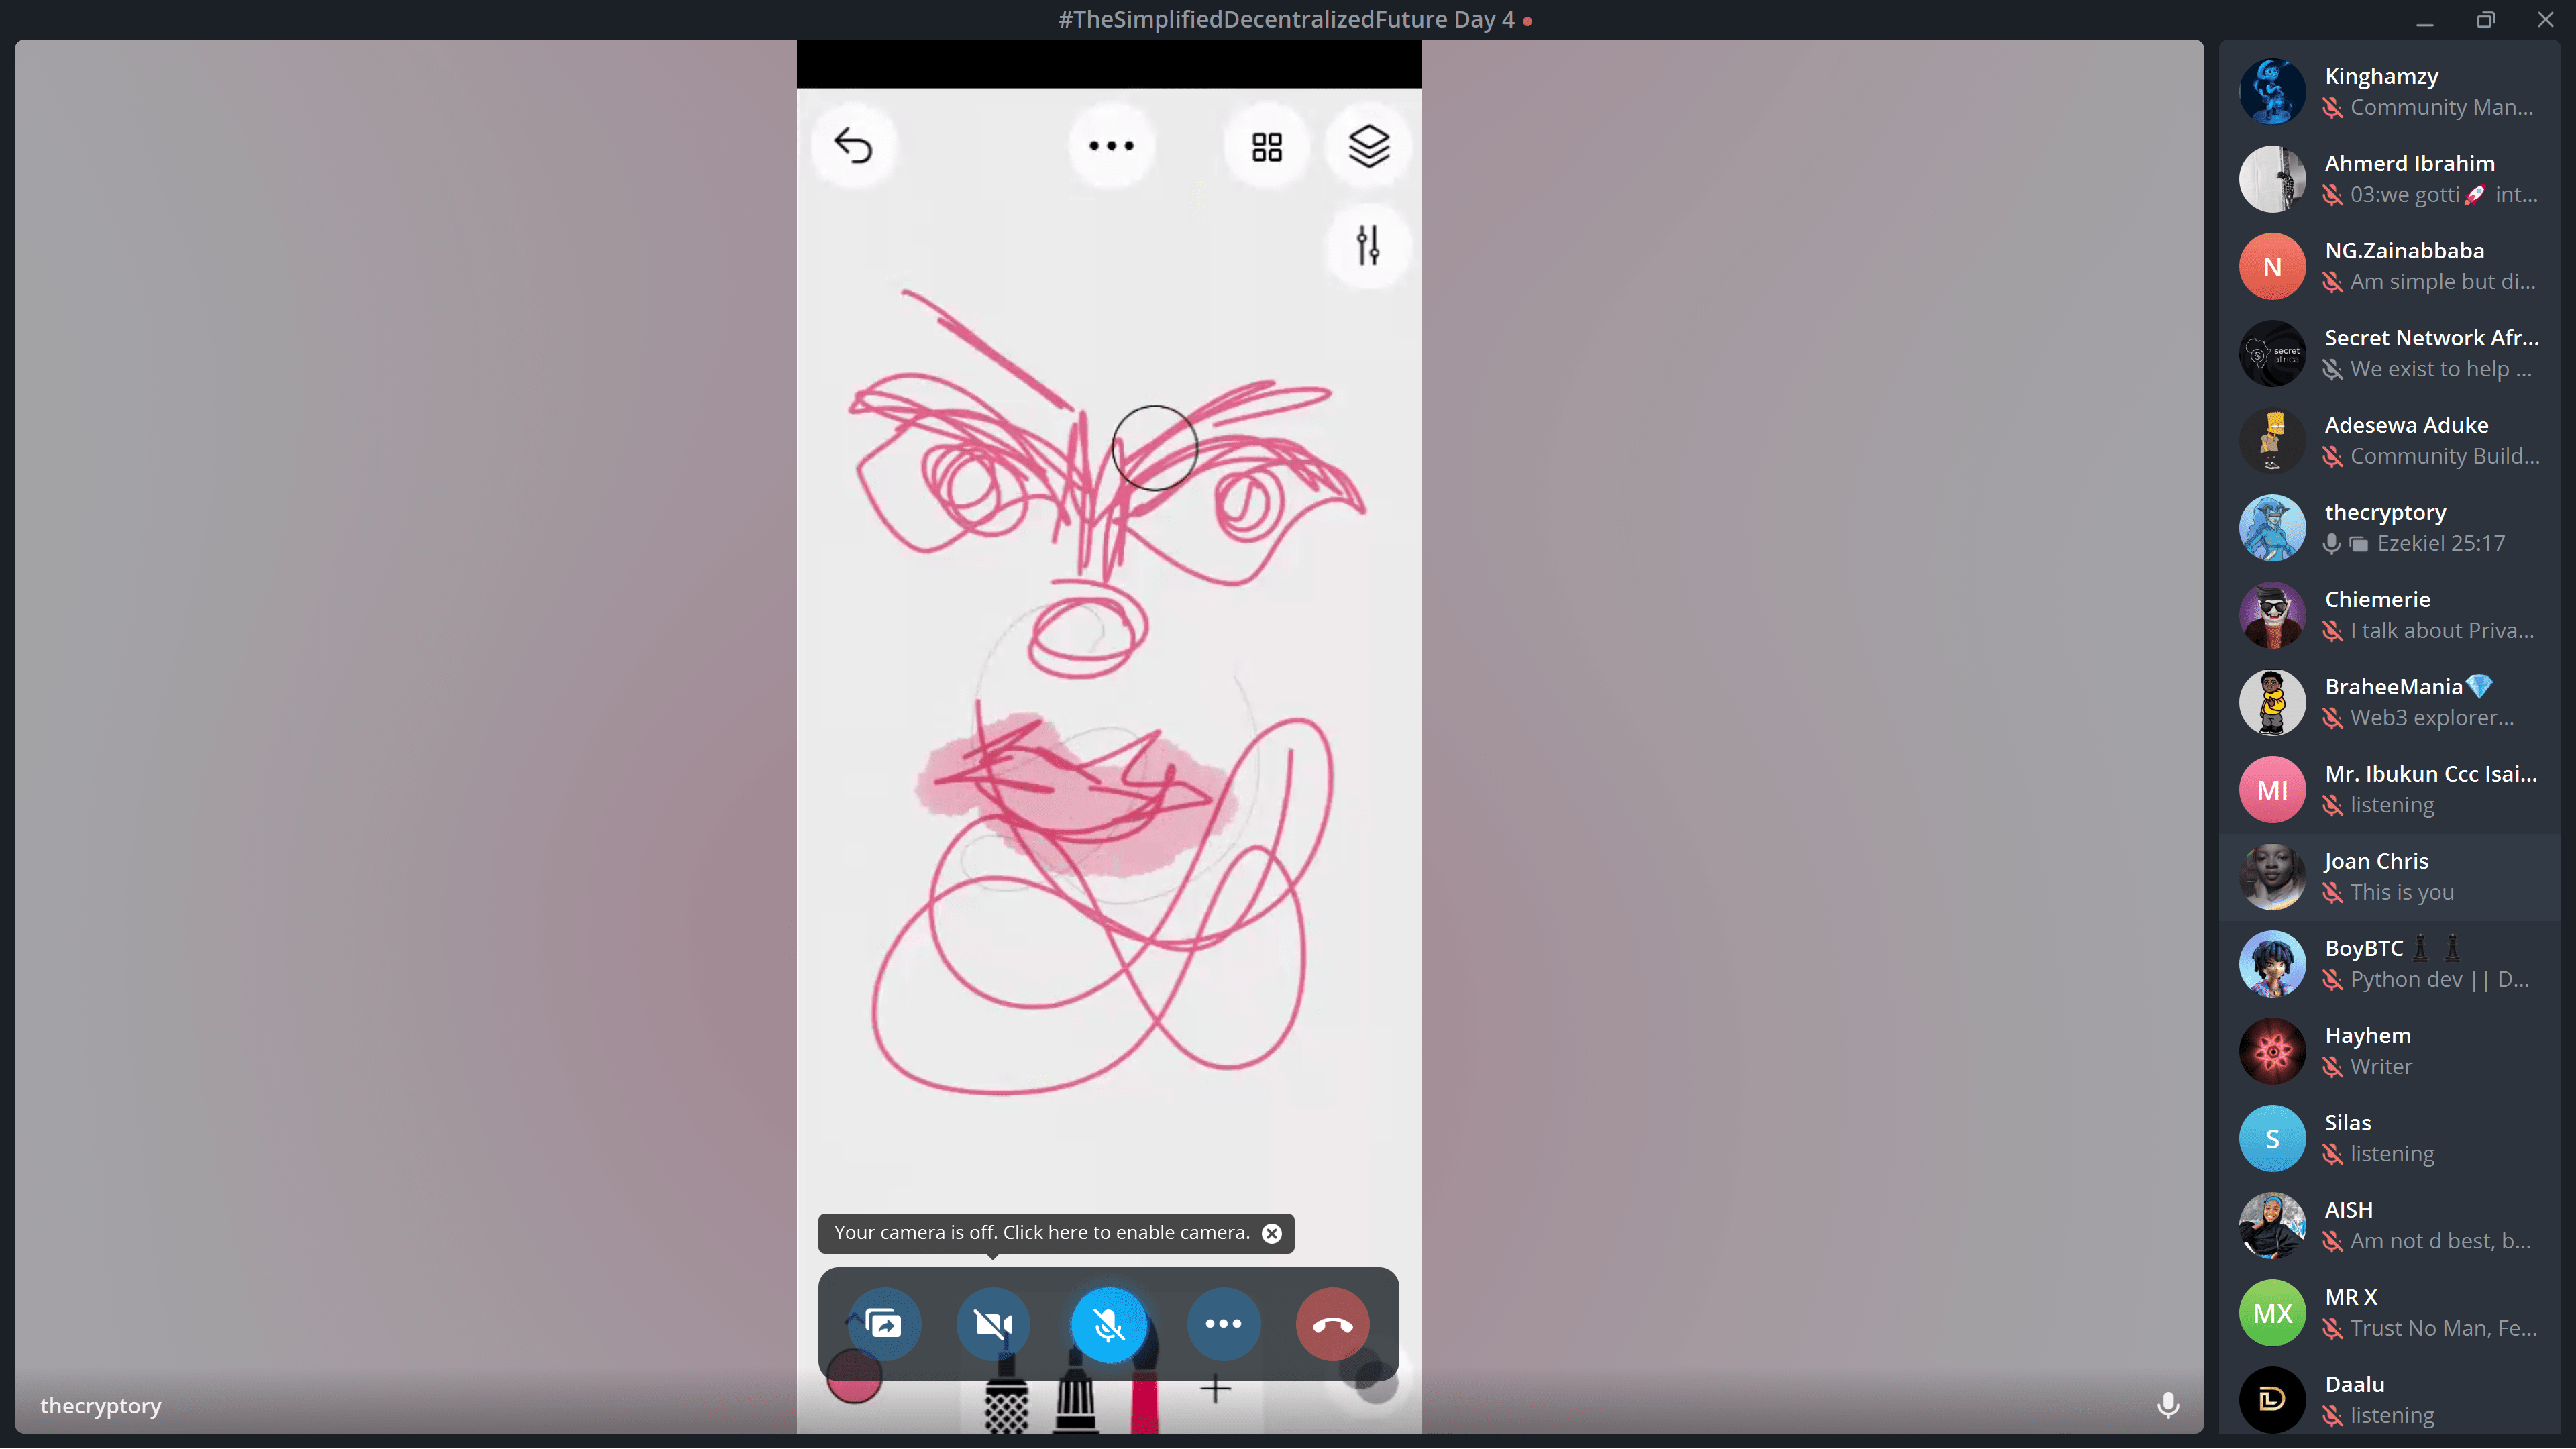
Task: Open the layers icon in the drawing app
Action: [x=1368, y=146]
